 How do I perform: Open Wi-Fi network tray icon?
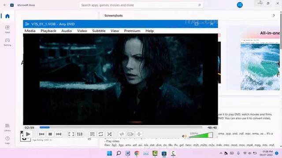tap(245, 153)
